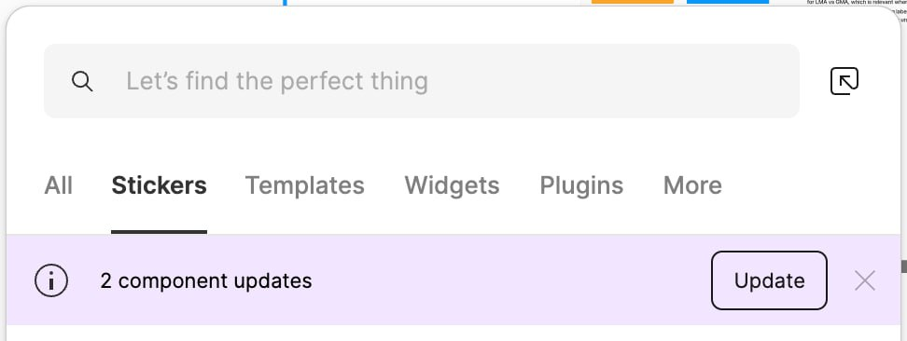The image size is (907, 341).
Task: Expand the More tab options
Action: (692, 185)
